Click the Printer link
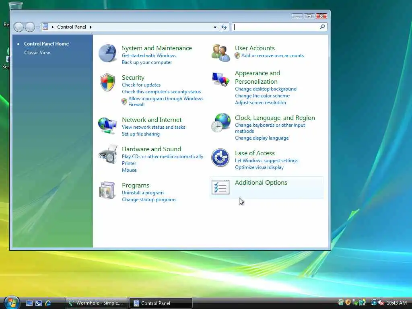This screenshot has width=412, height=309. point(129,163)
